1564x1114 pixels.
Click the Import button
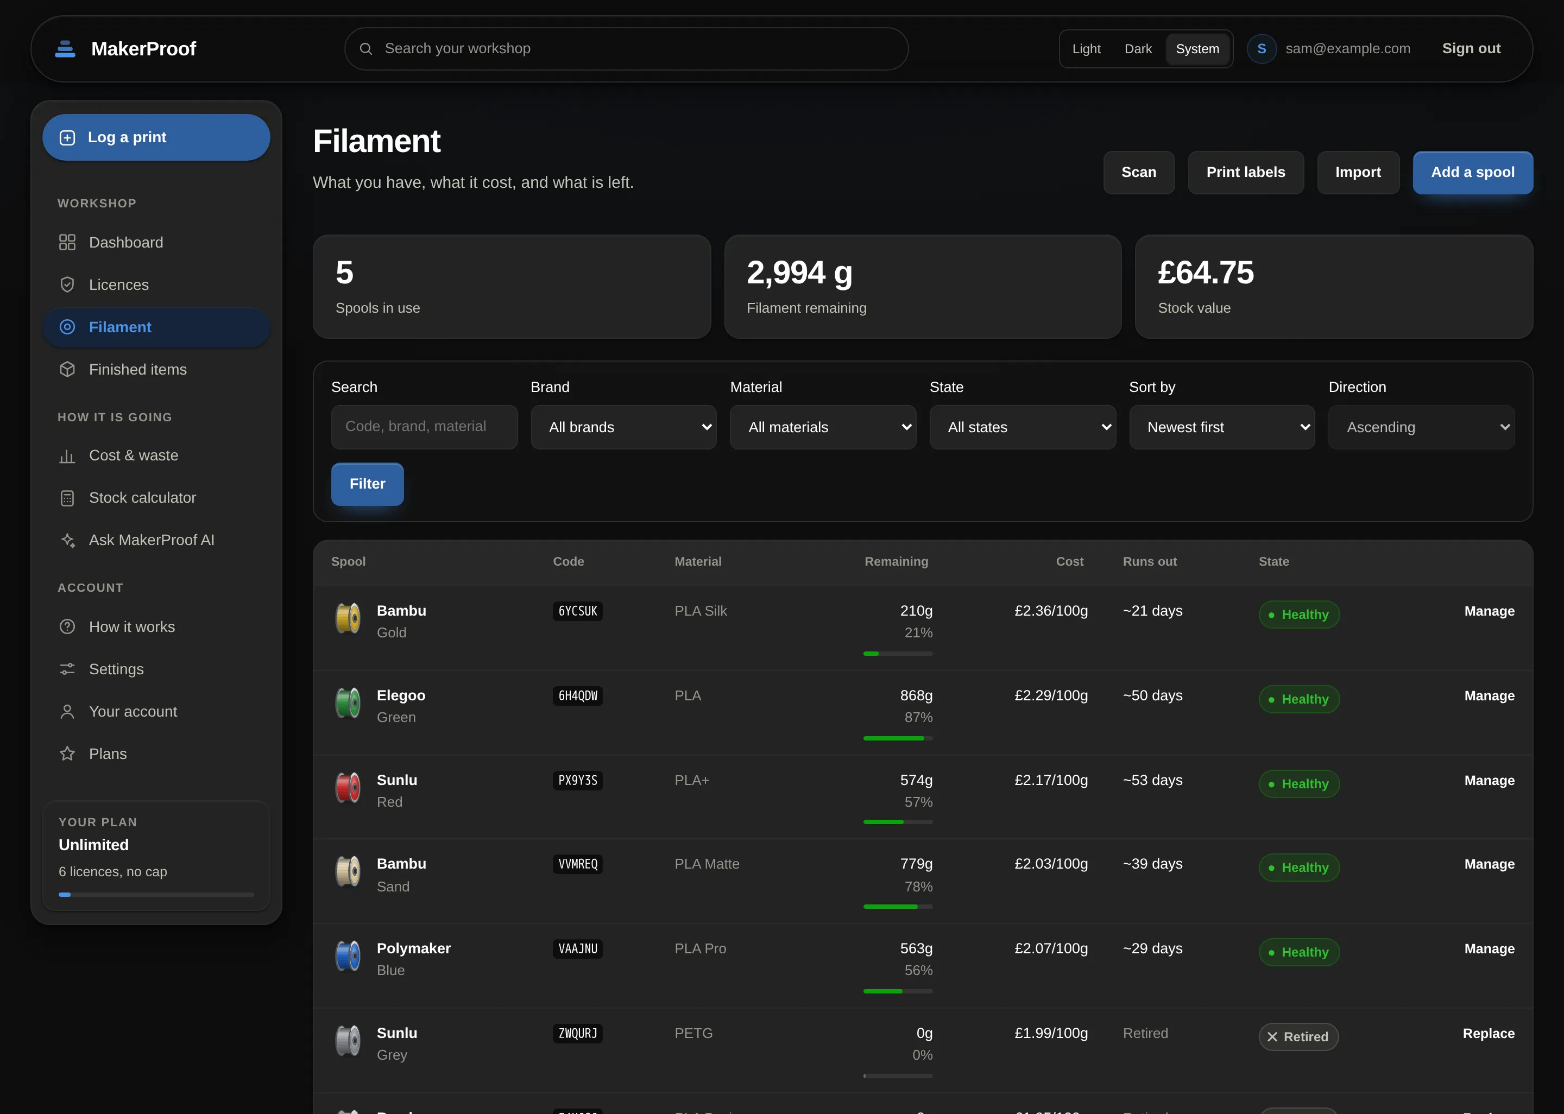[x=1358, y=172]
